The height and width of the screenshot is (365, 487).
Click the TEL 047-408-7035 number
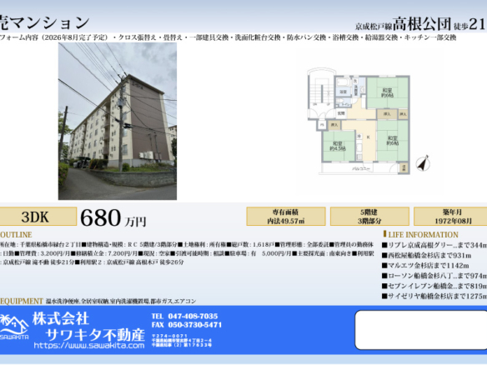click(185, 317)
